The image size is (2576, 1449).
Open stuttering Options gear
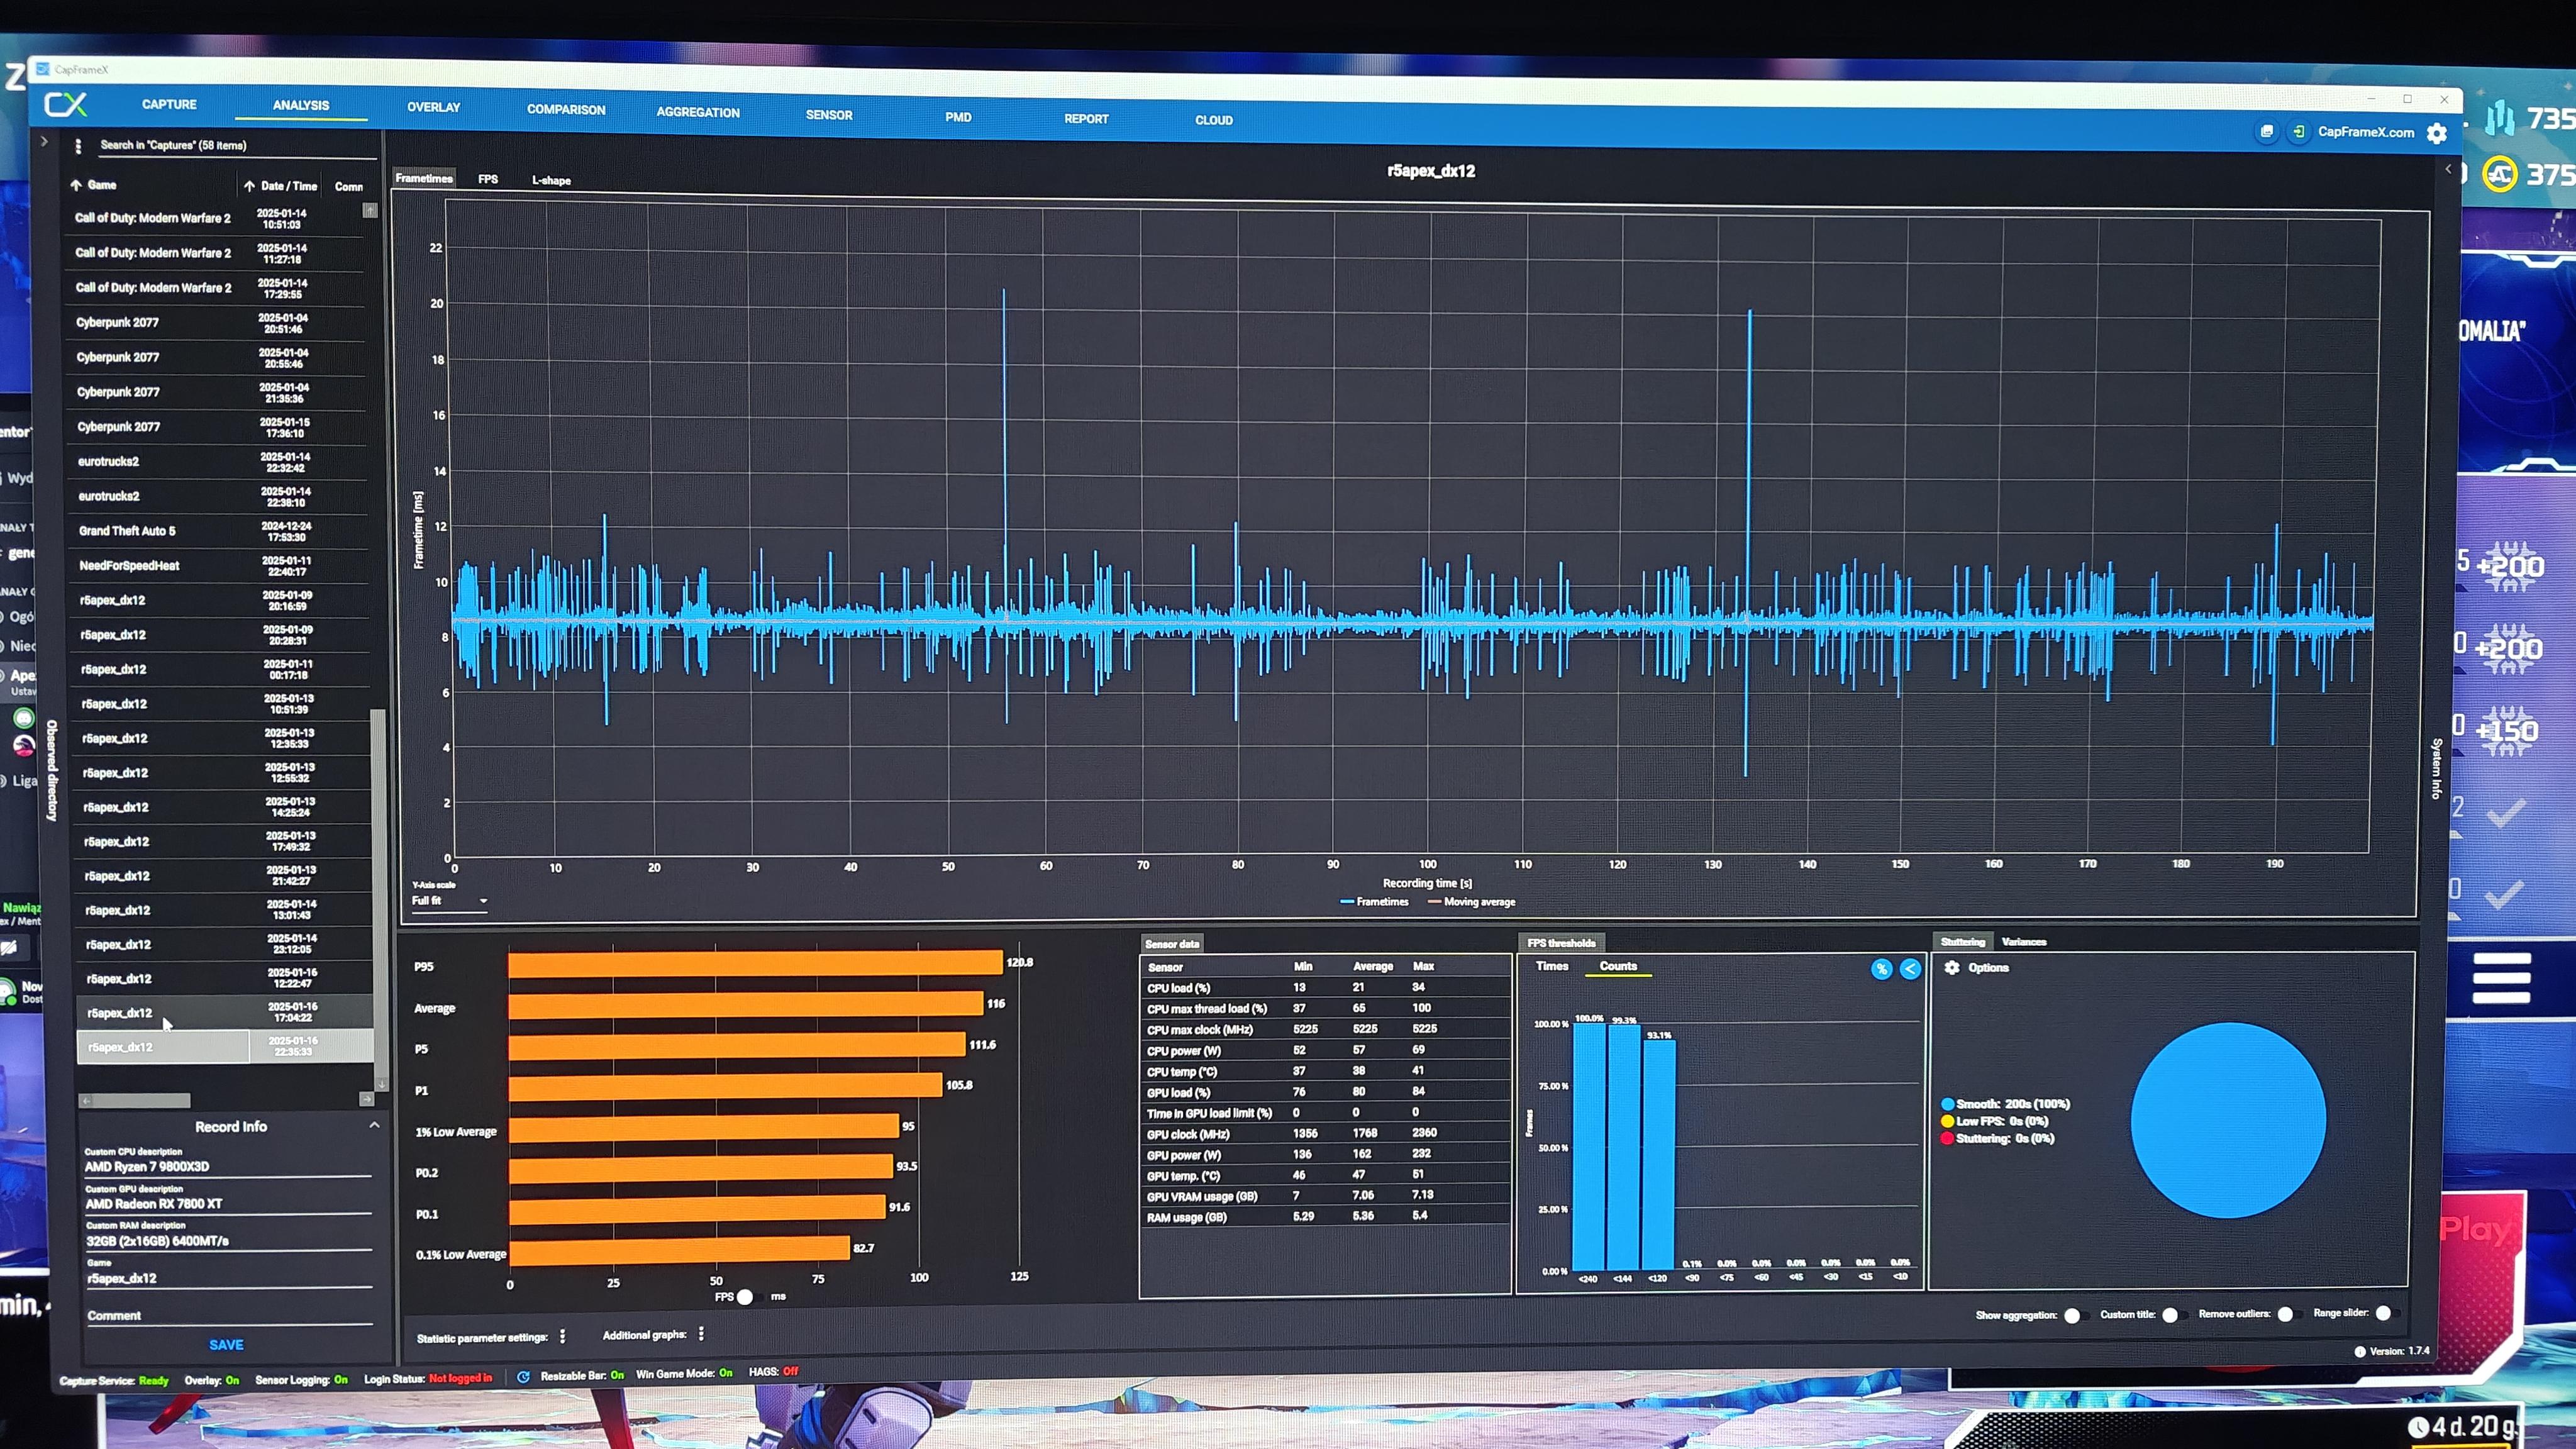1952,967
